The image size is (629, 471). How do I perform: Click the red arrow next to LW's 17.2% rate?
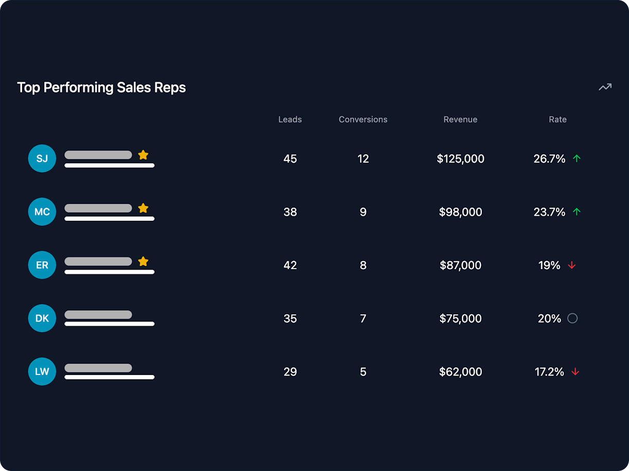tap(576, 372)
